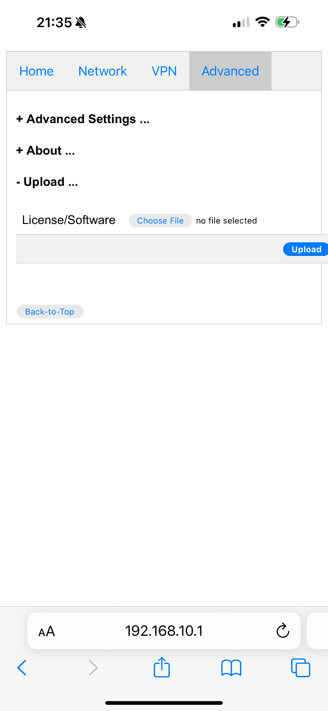Expand the Advanced Settings section

83,119
